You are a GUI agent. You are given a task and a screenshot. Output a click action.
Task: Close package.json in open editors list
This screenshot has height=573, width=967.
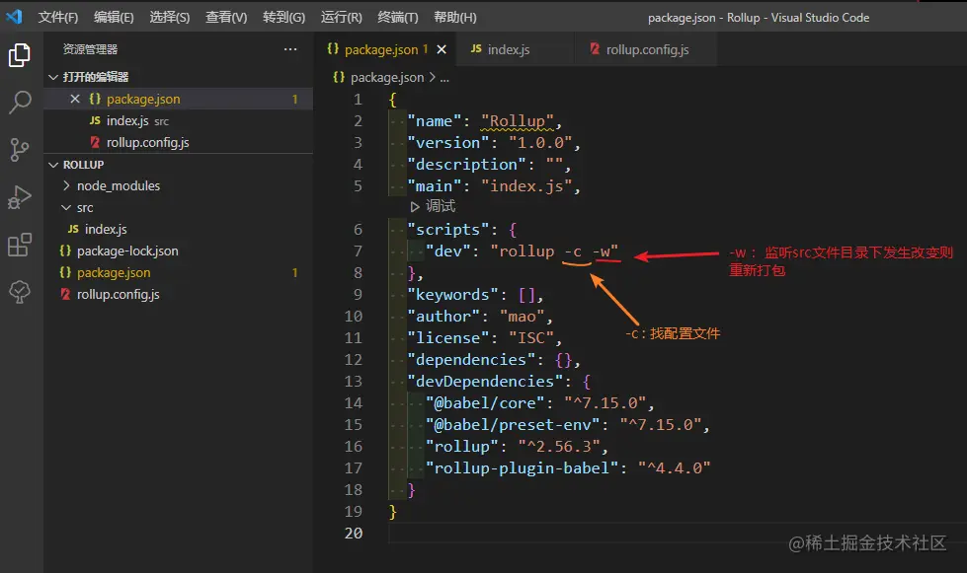coord(75,99)
